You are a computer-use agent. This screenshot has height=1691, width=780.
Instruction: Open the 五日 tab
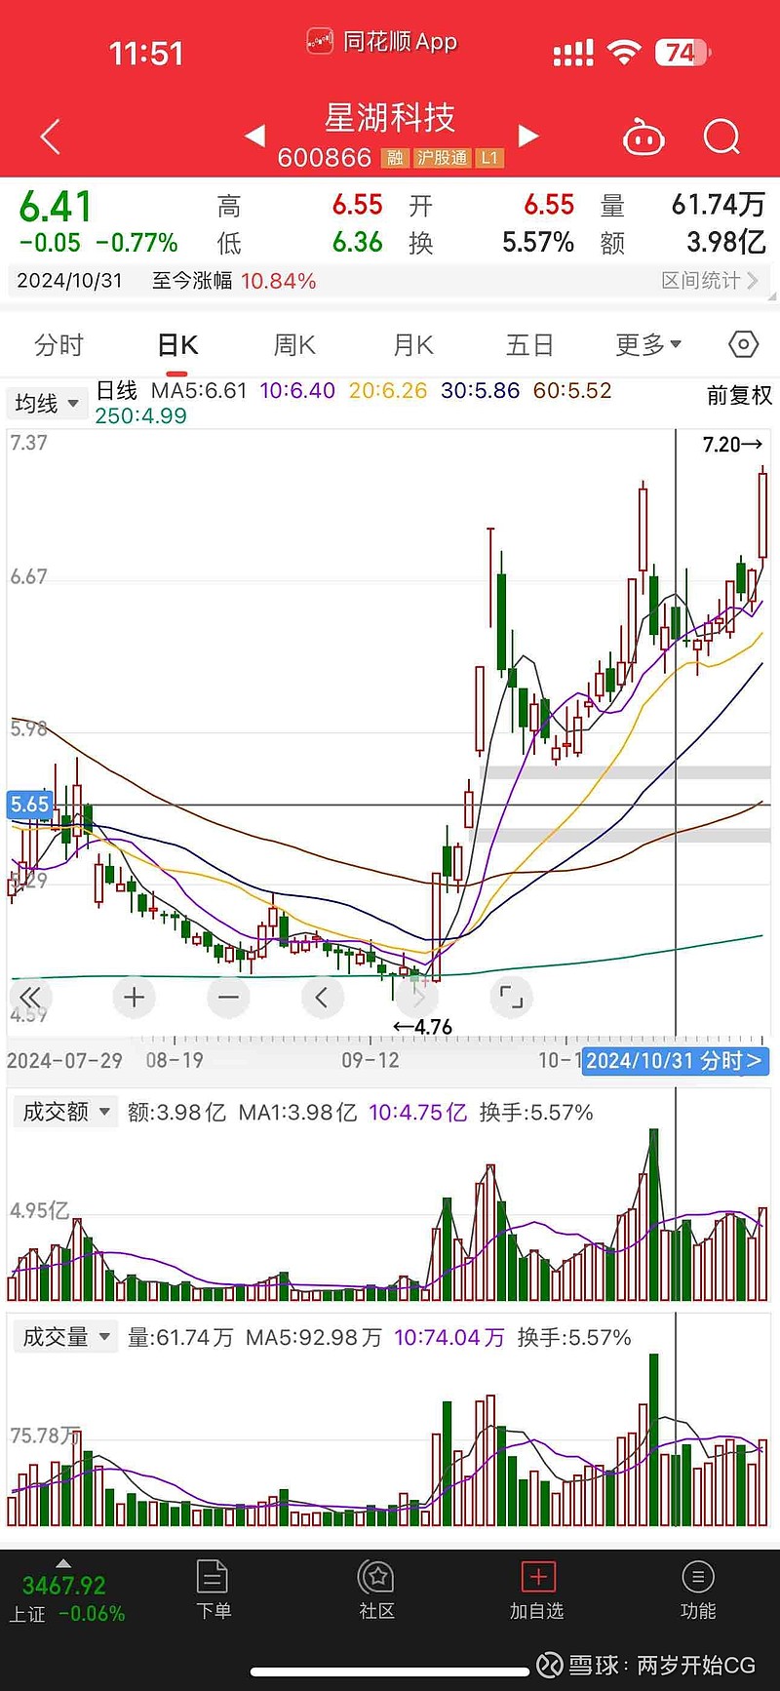[x=529, y=345]
